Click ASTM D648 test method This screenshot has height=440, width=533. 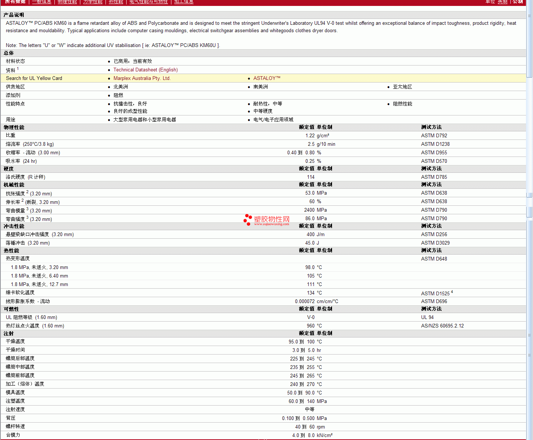[434, 259]
